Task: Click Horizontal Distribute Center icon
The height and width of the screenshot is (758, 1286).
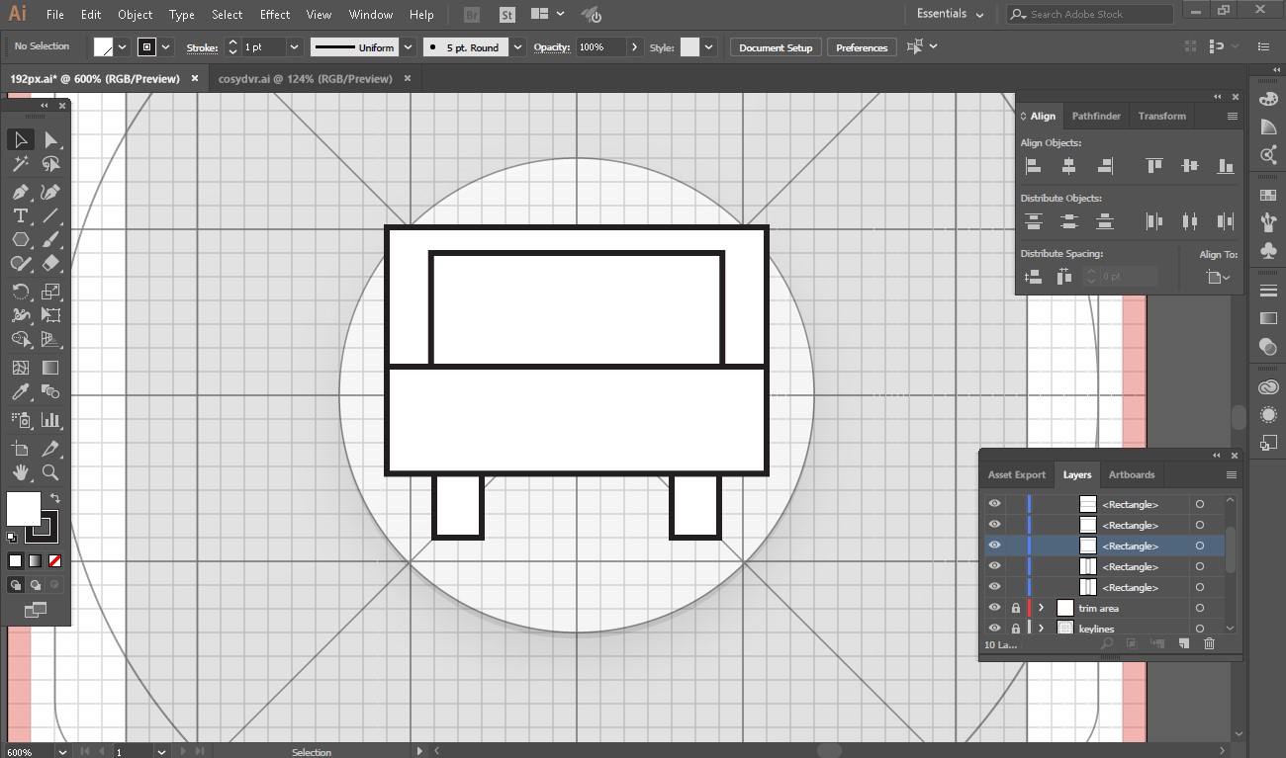Action: pyautogui.click(x=1190, y=221)
